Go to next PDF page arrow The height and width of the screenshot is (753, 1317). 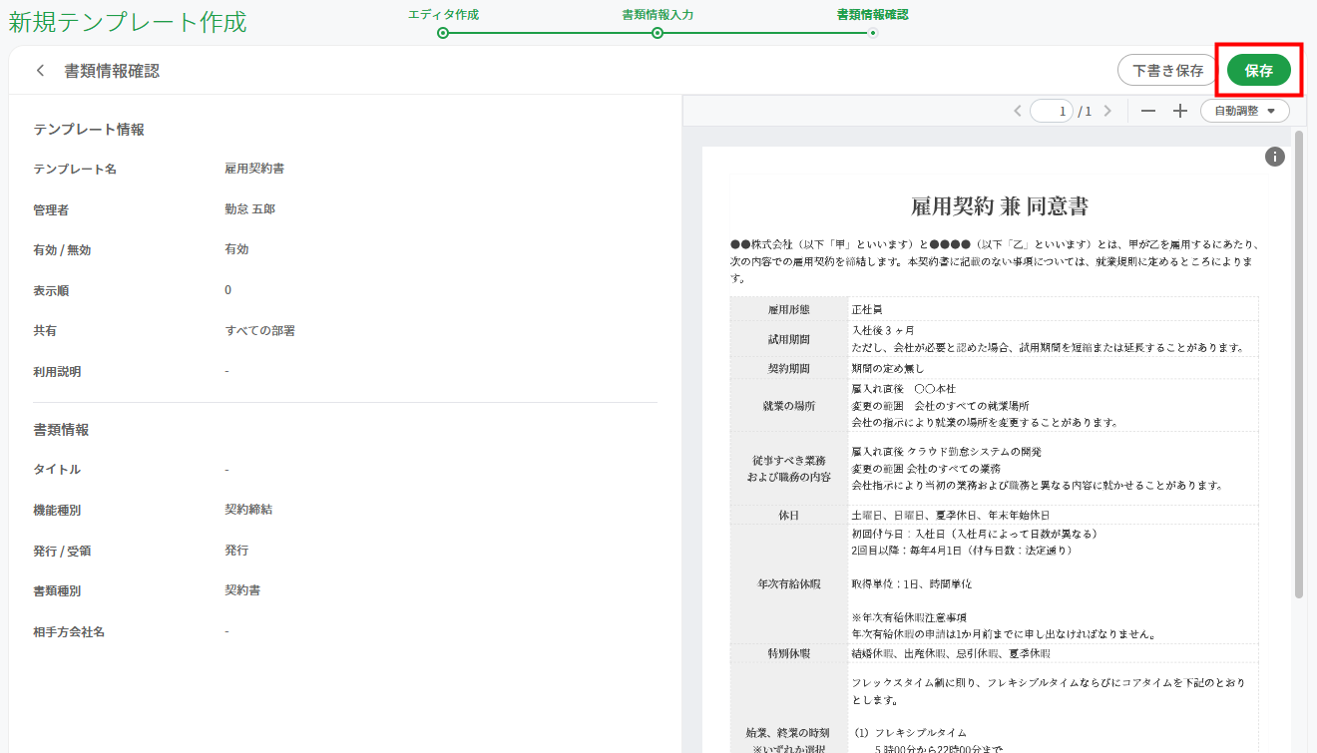pyautogui.click(x=1107, y=111)
